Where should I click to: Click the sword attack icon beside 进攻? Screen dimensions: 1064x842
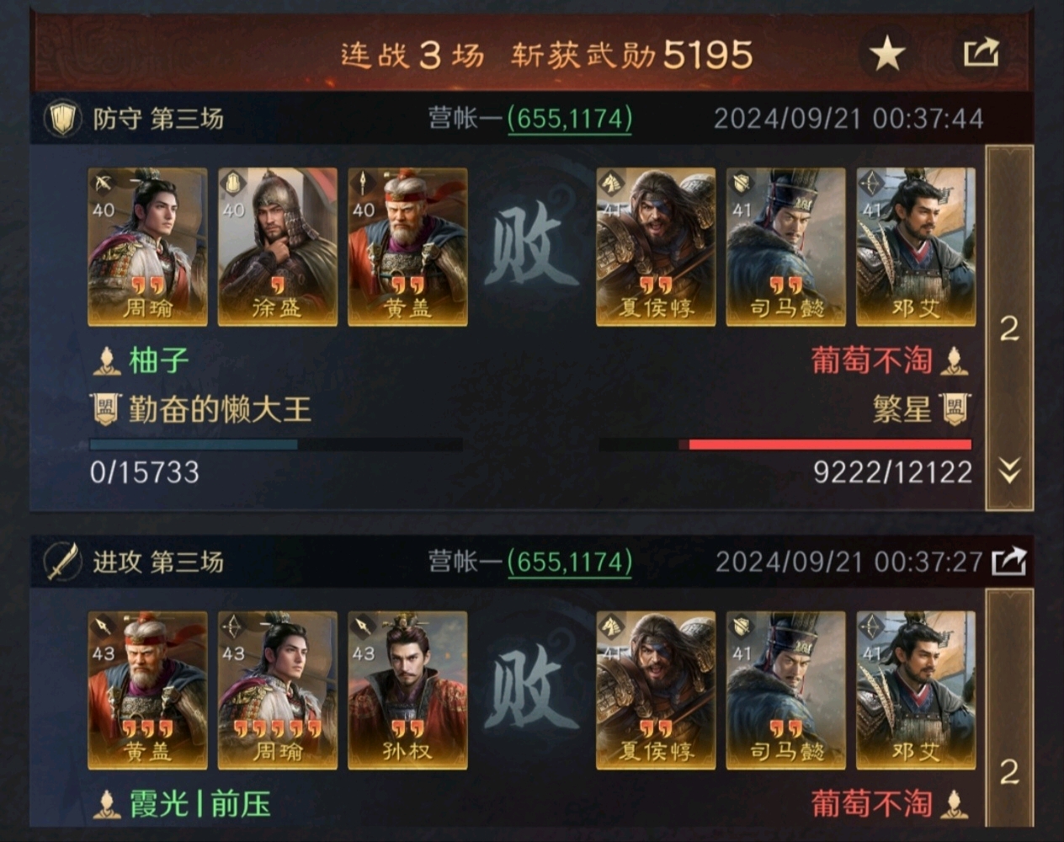[61, 562]
